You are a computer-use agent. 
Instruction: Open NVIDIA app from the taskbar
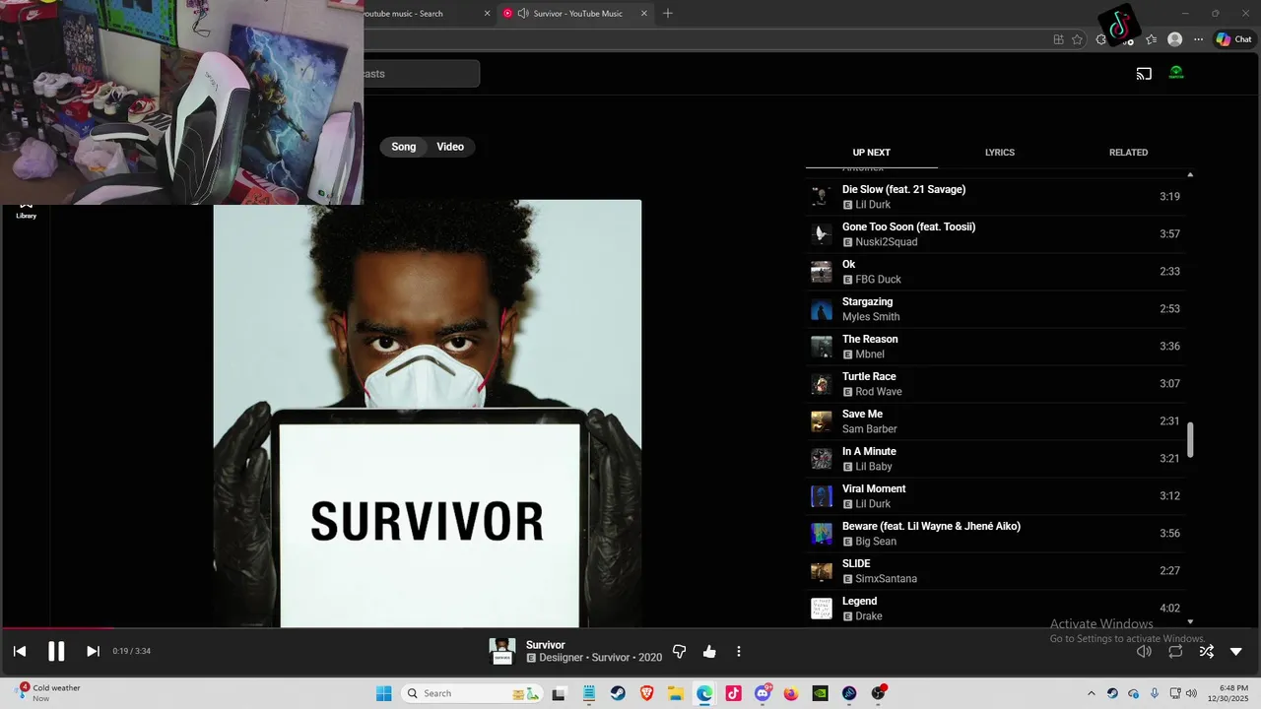(x=821, y=693)
